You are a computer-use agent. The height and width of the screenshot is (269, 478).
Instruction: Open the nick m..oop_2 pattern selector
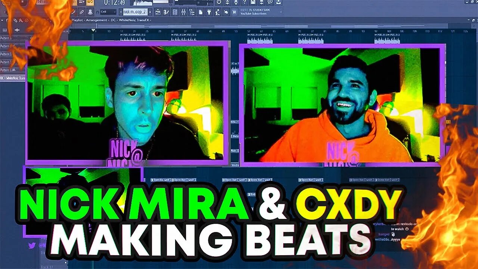pos(135,12)
